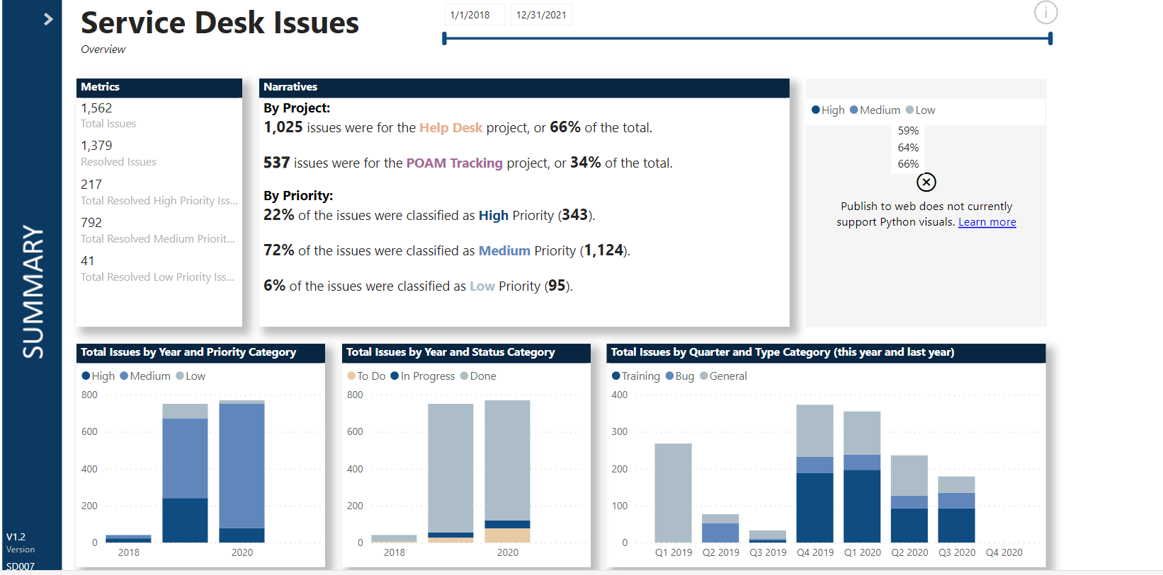Select High legend marker in Priority Category chart

pyautogui.click(x=86, y=376)
